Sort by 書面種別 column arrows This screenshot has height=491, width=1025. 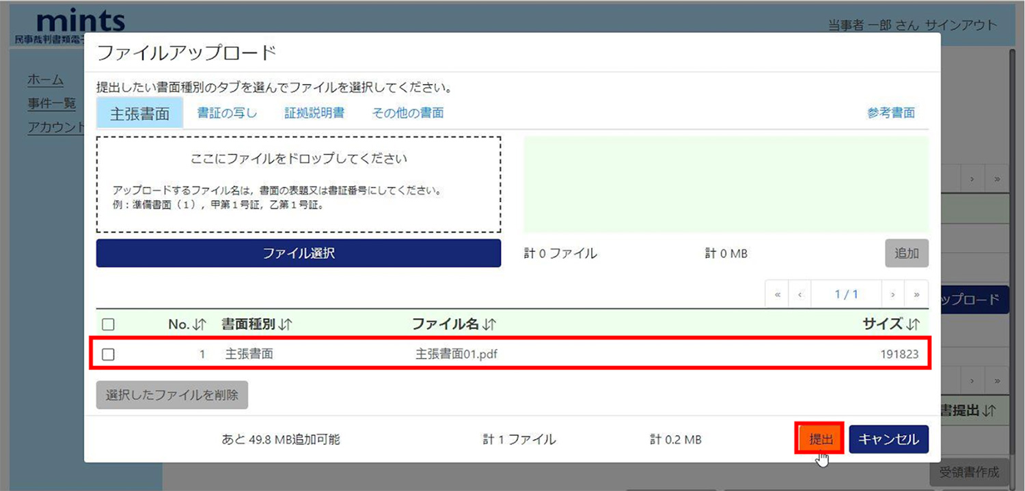coord(286,324)
